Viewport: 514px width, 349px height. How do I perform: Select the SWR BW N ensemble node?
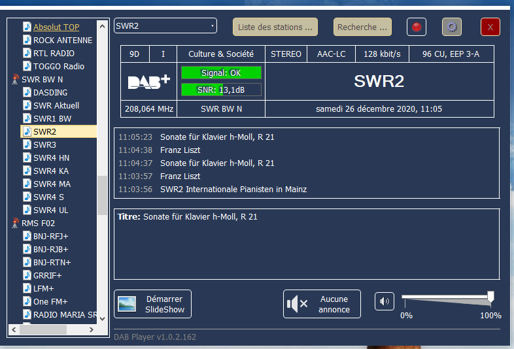[42, 80]
